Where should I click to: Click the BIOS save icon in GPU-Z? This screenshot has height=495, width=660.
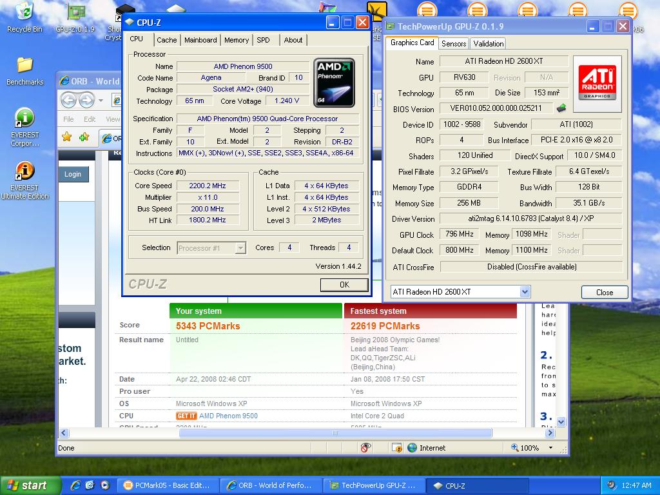point(561,108)
